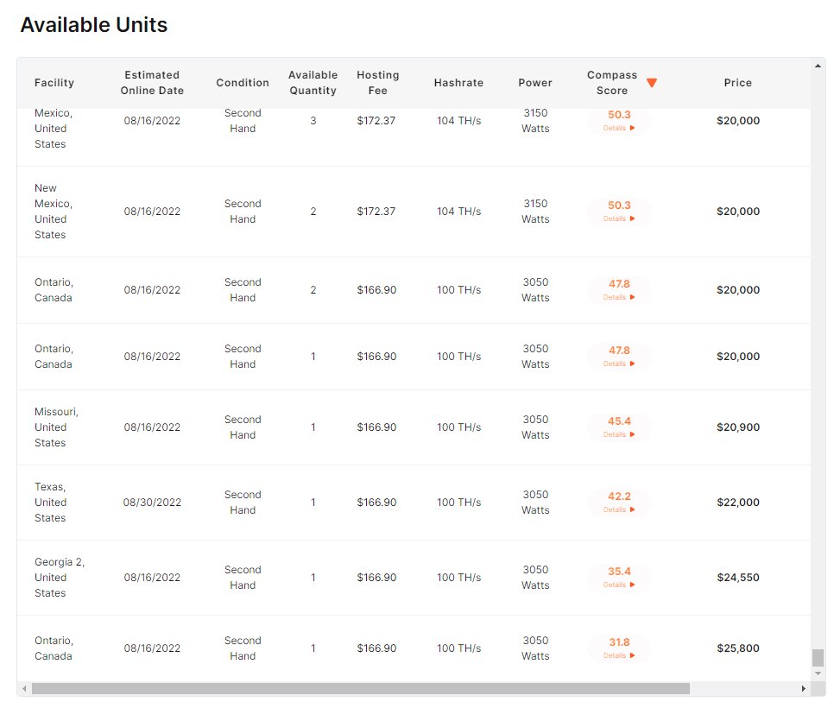Click the horizontal scrollbar left arrow
The height and width of the screenshot is (702, 834).
tap(24, 689)
